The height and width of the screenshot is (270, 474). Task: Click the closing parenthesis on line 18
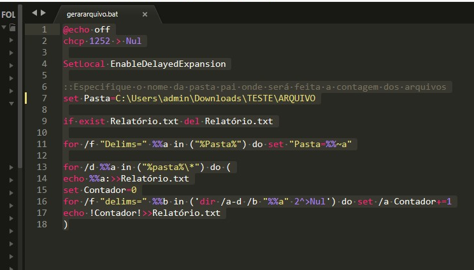(66, 224)
